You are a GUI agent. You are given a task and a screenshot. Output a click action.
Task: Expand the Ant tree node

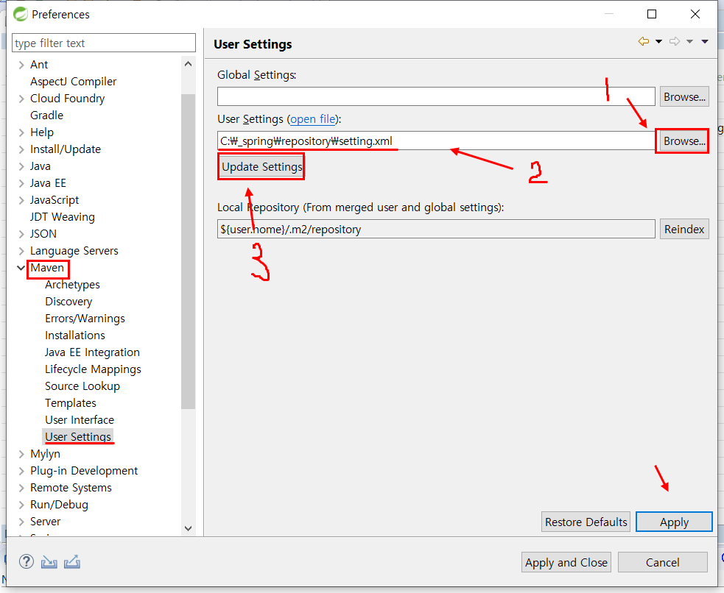(x=21, y=65)
